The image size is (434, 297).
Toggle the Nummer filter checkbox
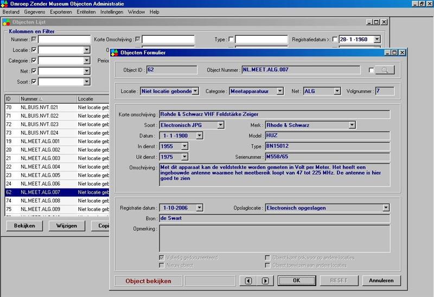click(x=34, y=39)
